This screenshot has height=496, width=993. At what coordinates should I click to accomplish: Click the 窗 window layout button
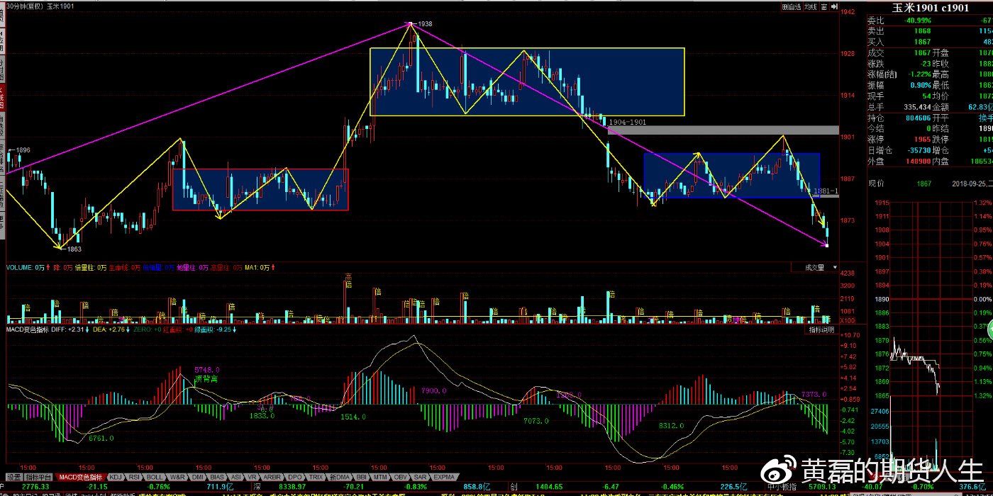pos(825,7)
